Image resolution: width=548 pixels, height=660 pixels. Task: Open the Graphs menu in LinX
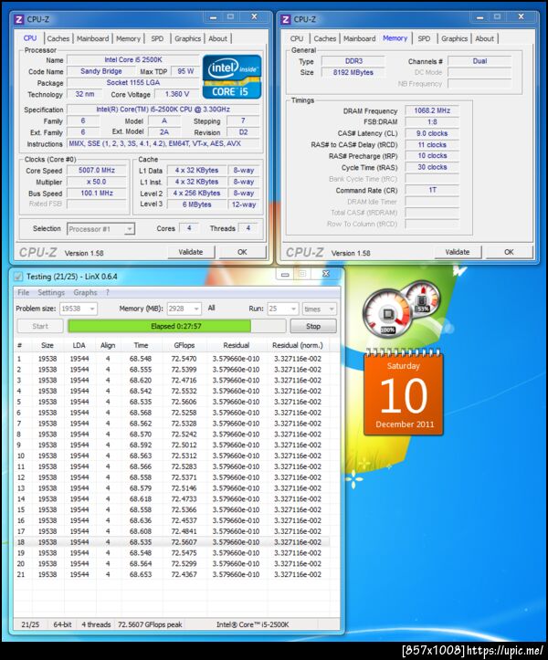click(x=85, y=292)
